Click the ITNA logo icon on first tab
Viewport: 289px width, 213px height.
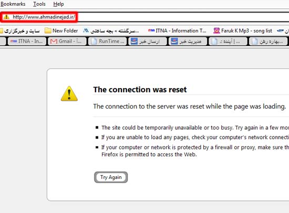click(14, 41)
